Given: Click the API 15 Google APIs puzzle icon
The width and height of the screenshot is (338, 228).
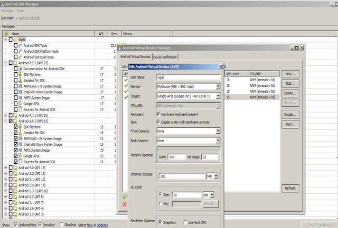Looking at the screenshot, I should pos(20,156).
